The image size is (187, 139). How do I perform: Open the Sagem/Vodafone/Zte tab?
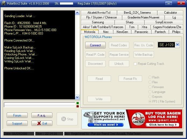167,27
